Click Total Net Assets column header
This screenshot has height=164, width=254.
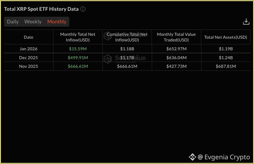[225, 37]
